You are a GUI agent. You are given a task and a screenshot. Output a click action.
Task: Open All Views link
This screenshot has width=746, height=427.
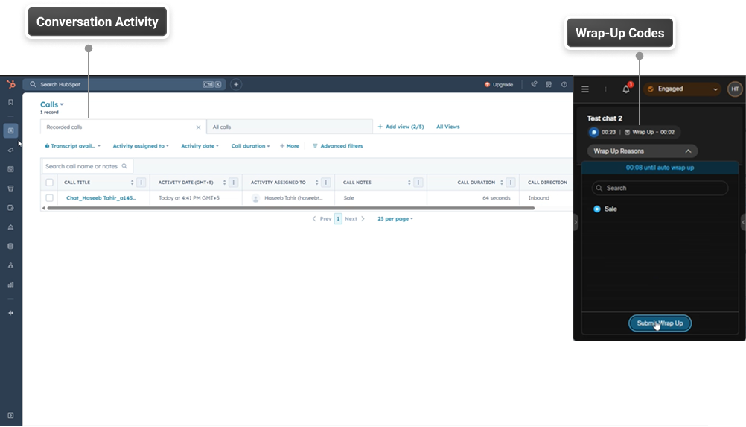point(448,127)
